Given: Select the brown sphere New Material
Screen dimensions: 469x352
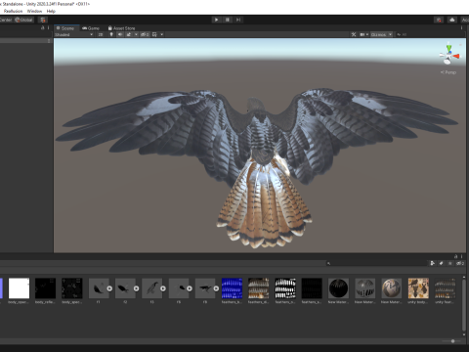Looking at the screenshot, I should pyautogui.click(x=392, y=288).
